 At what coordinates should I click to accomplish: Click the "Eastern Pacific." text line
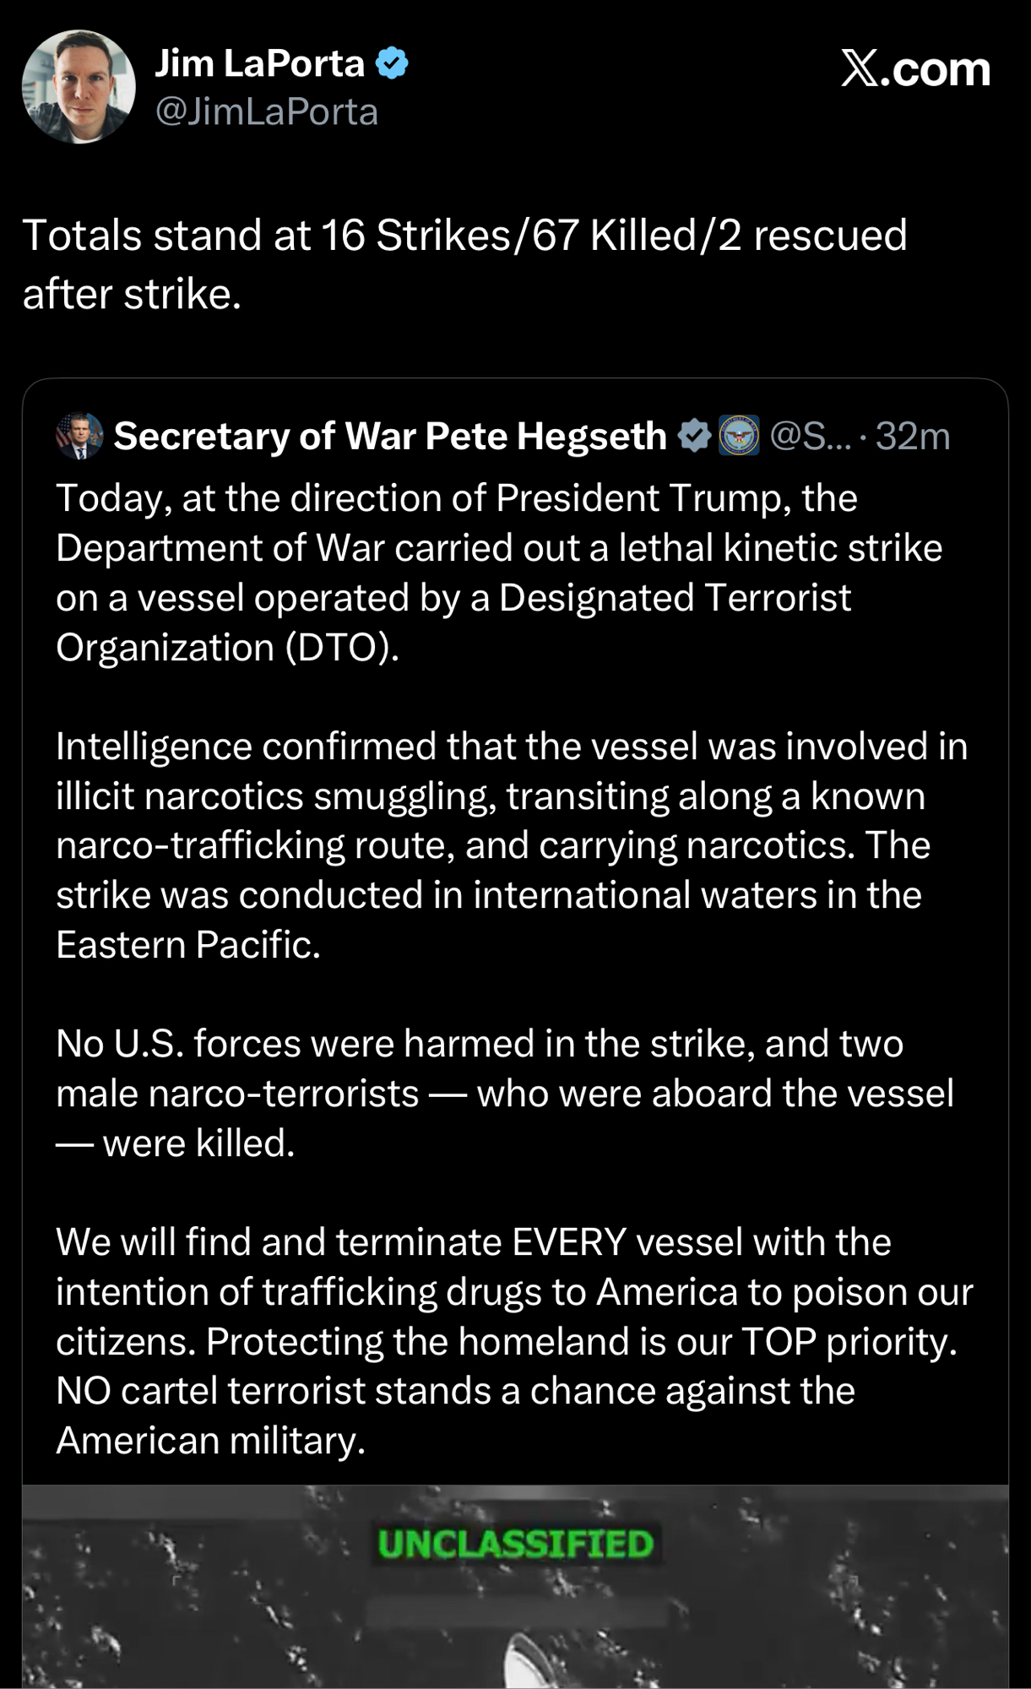(188, 944)
